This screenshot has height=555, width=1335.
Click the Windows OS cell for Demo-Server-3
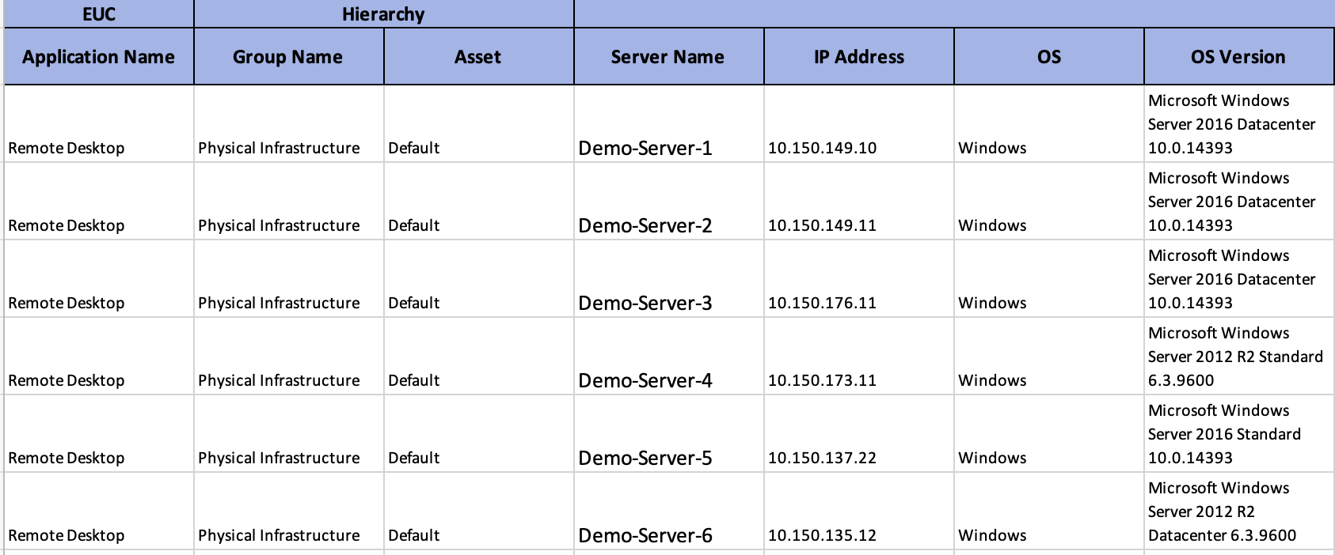(992, 303)
